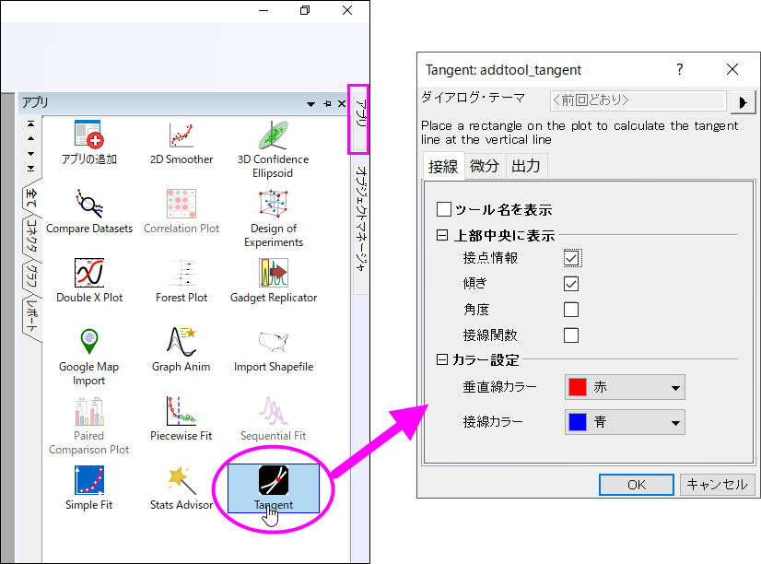761x564 pixels.
Task: Select the コネクタ side tab
Action: pyautogui.click(x=31, y=235)
